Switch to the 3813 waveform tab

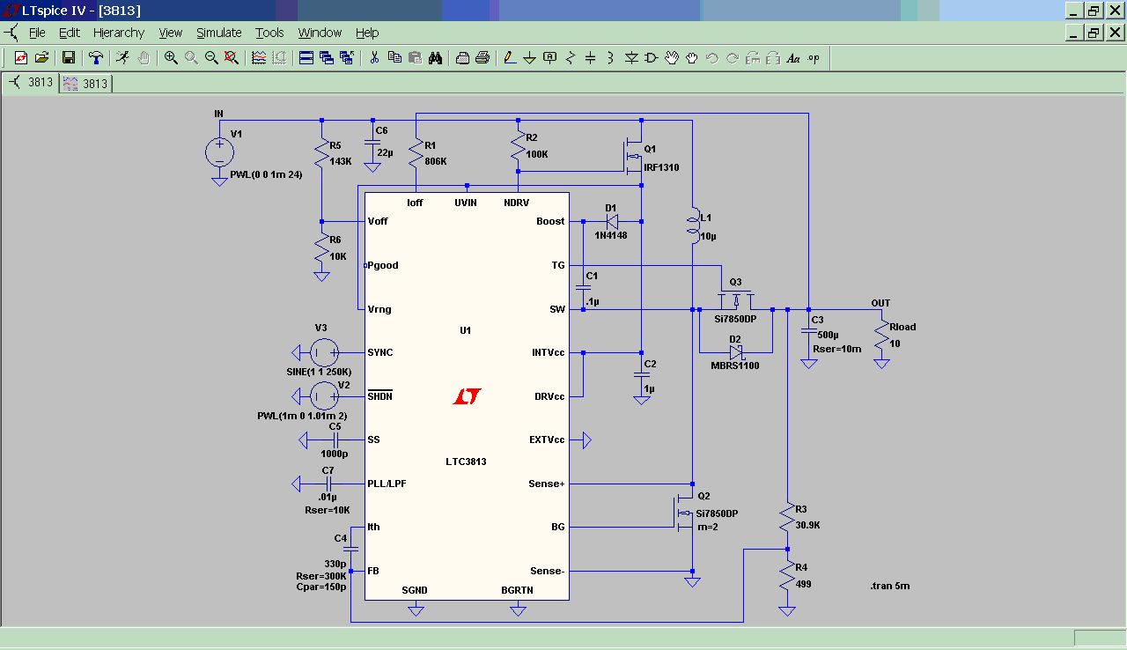tap(86, 84)
